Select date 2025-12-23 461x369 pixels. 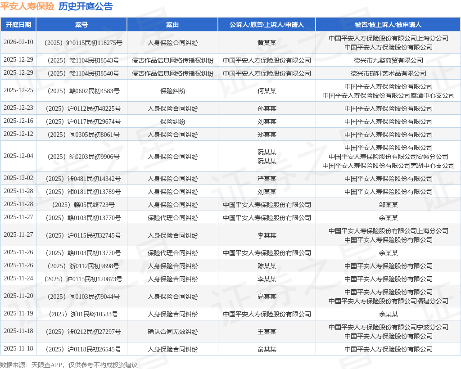tap(18, 108)
